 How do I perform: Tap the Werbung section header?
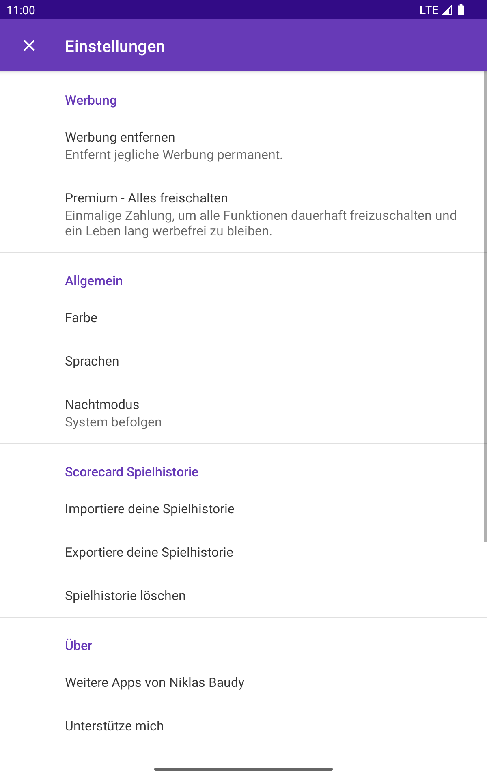coord(91,100)
